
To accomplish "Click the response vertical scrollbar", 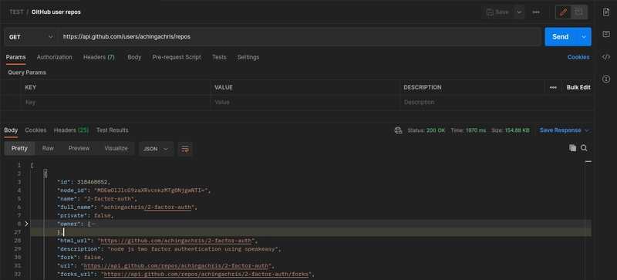I will coord(588,221).
